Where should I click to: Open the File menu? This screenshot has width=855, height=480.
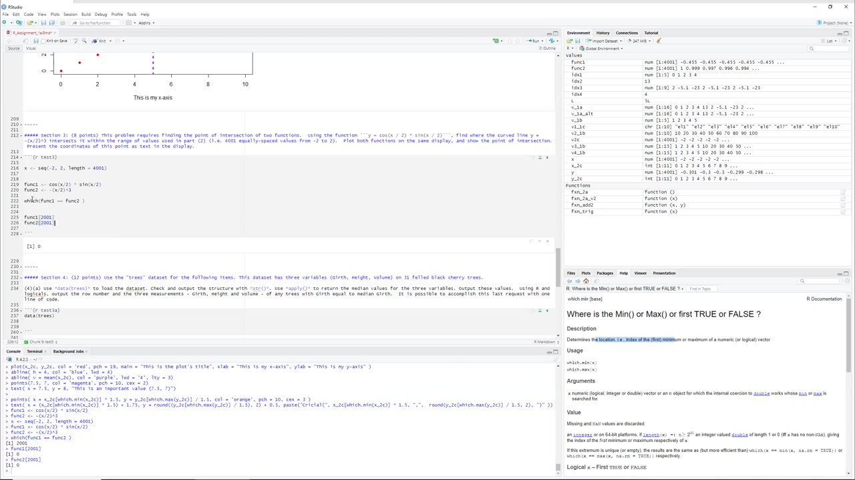pyautogui.click(x=5, y=14)
